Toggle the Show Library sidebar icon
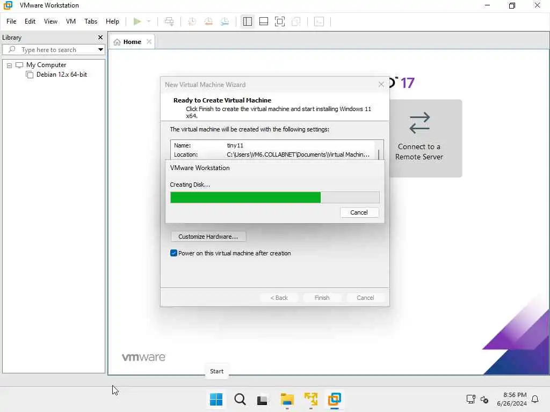Image resolution: width=550 pixels, height=412 pixels. pos(247,21)
